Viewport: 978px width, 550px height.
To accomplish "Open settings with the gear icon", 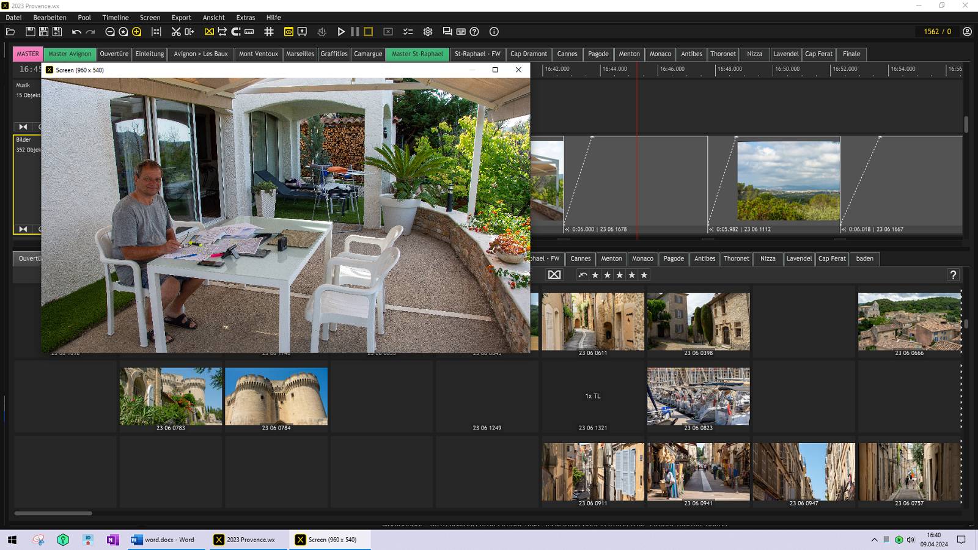I will click(428, 32).
